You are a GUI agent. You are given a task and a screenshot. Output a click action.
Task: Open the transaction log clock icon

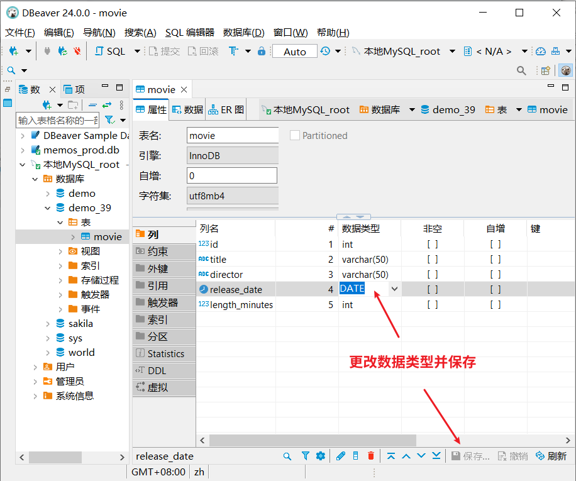point(324,51)
